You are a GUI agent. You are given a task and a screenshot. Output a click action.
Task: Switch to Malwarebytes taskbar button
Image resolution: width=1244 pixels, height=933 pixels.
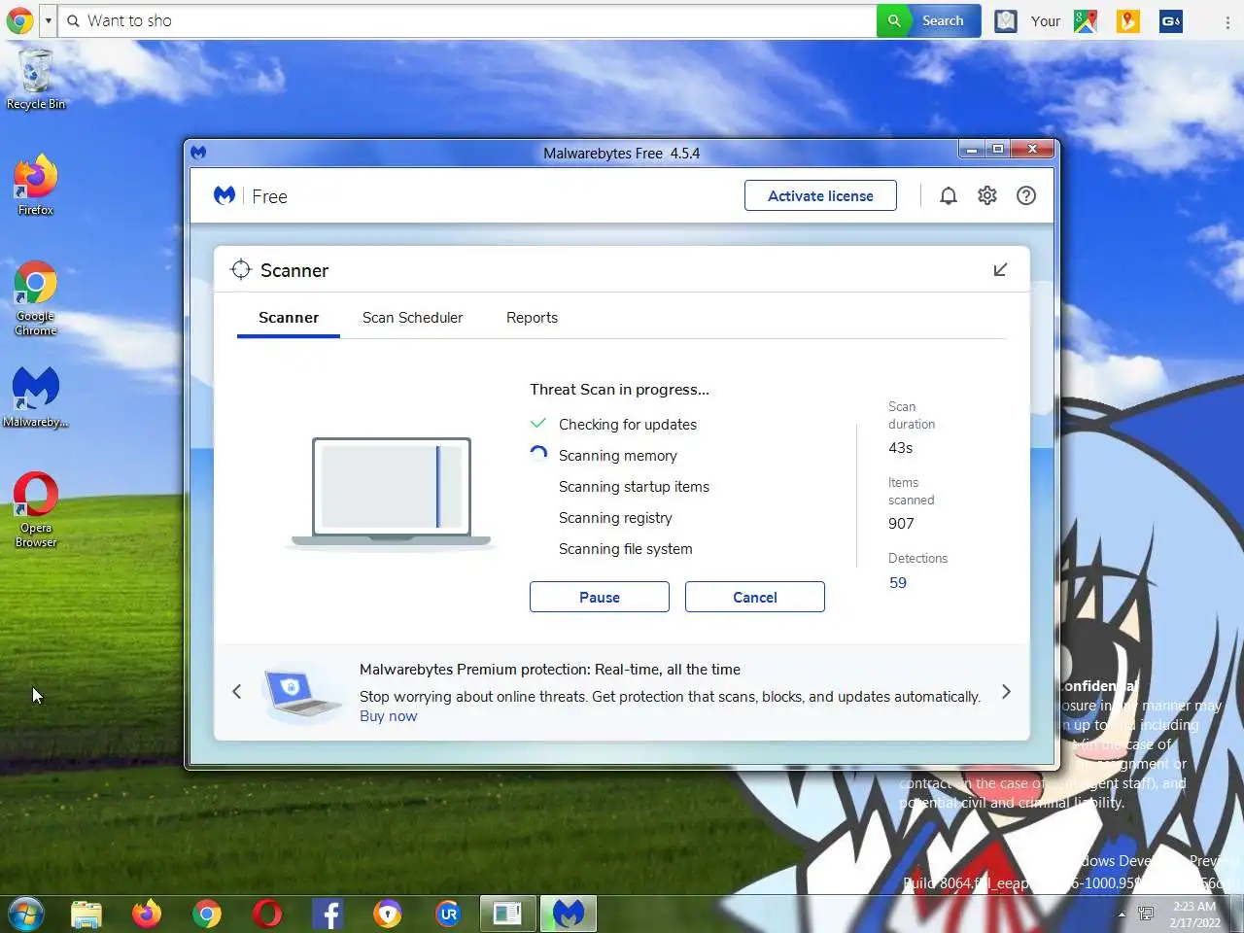[x=569, y=914]
